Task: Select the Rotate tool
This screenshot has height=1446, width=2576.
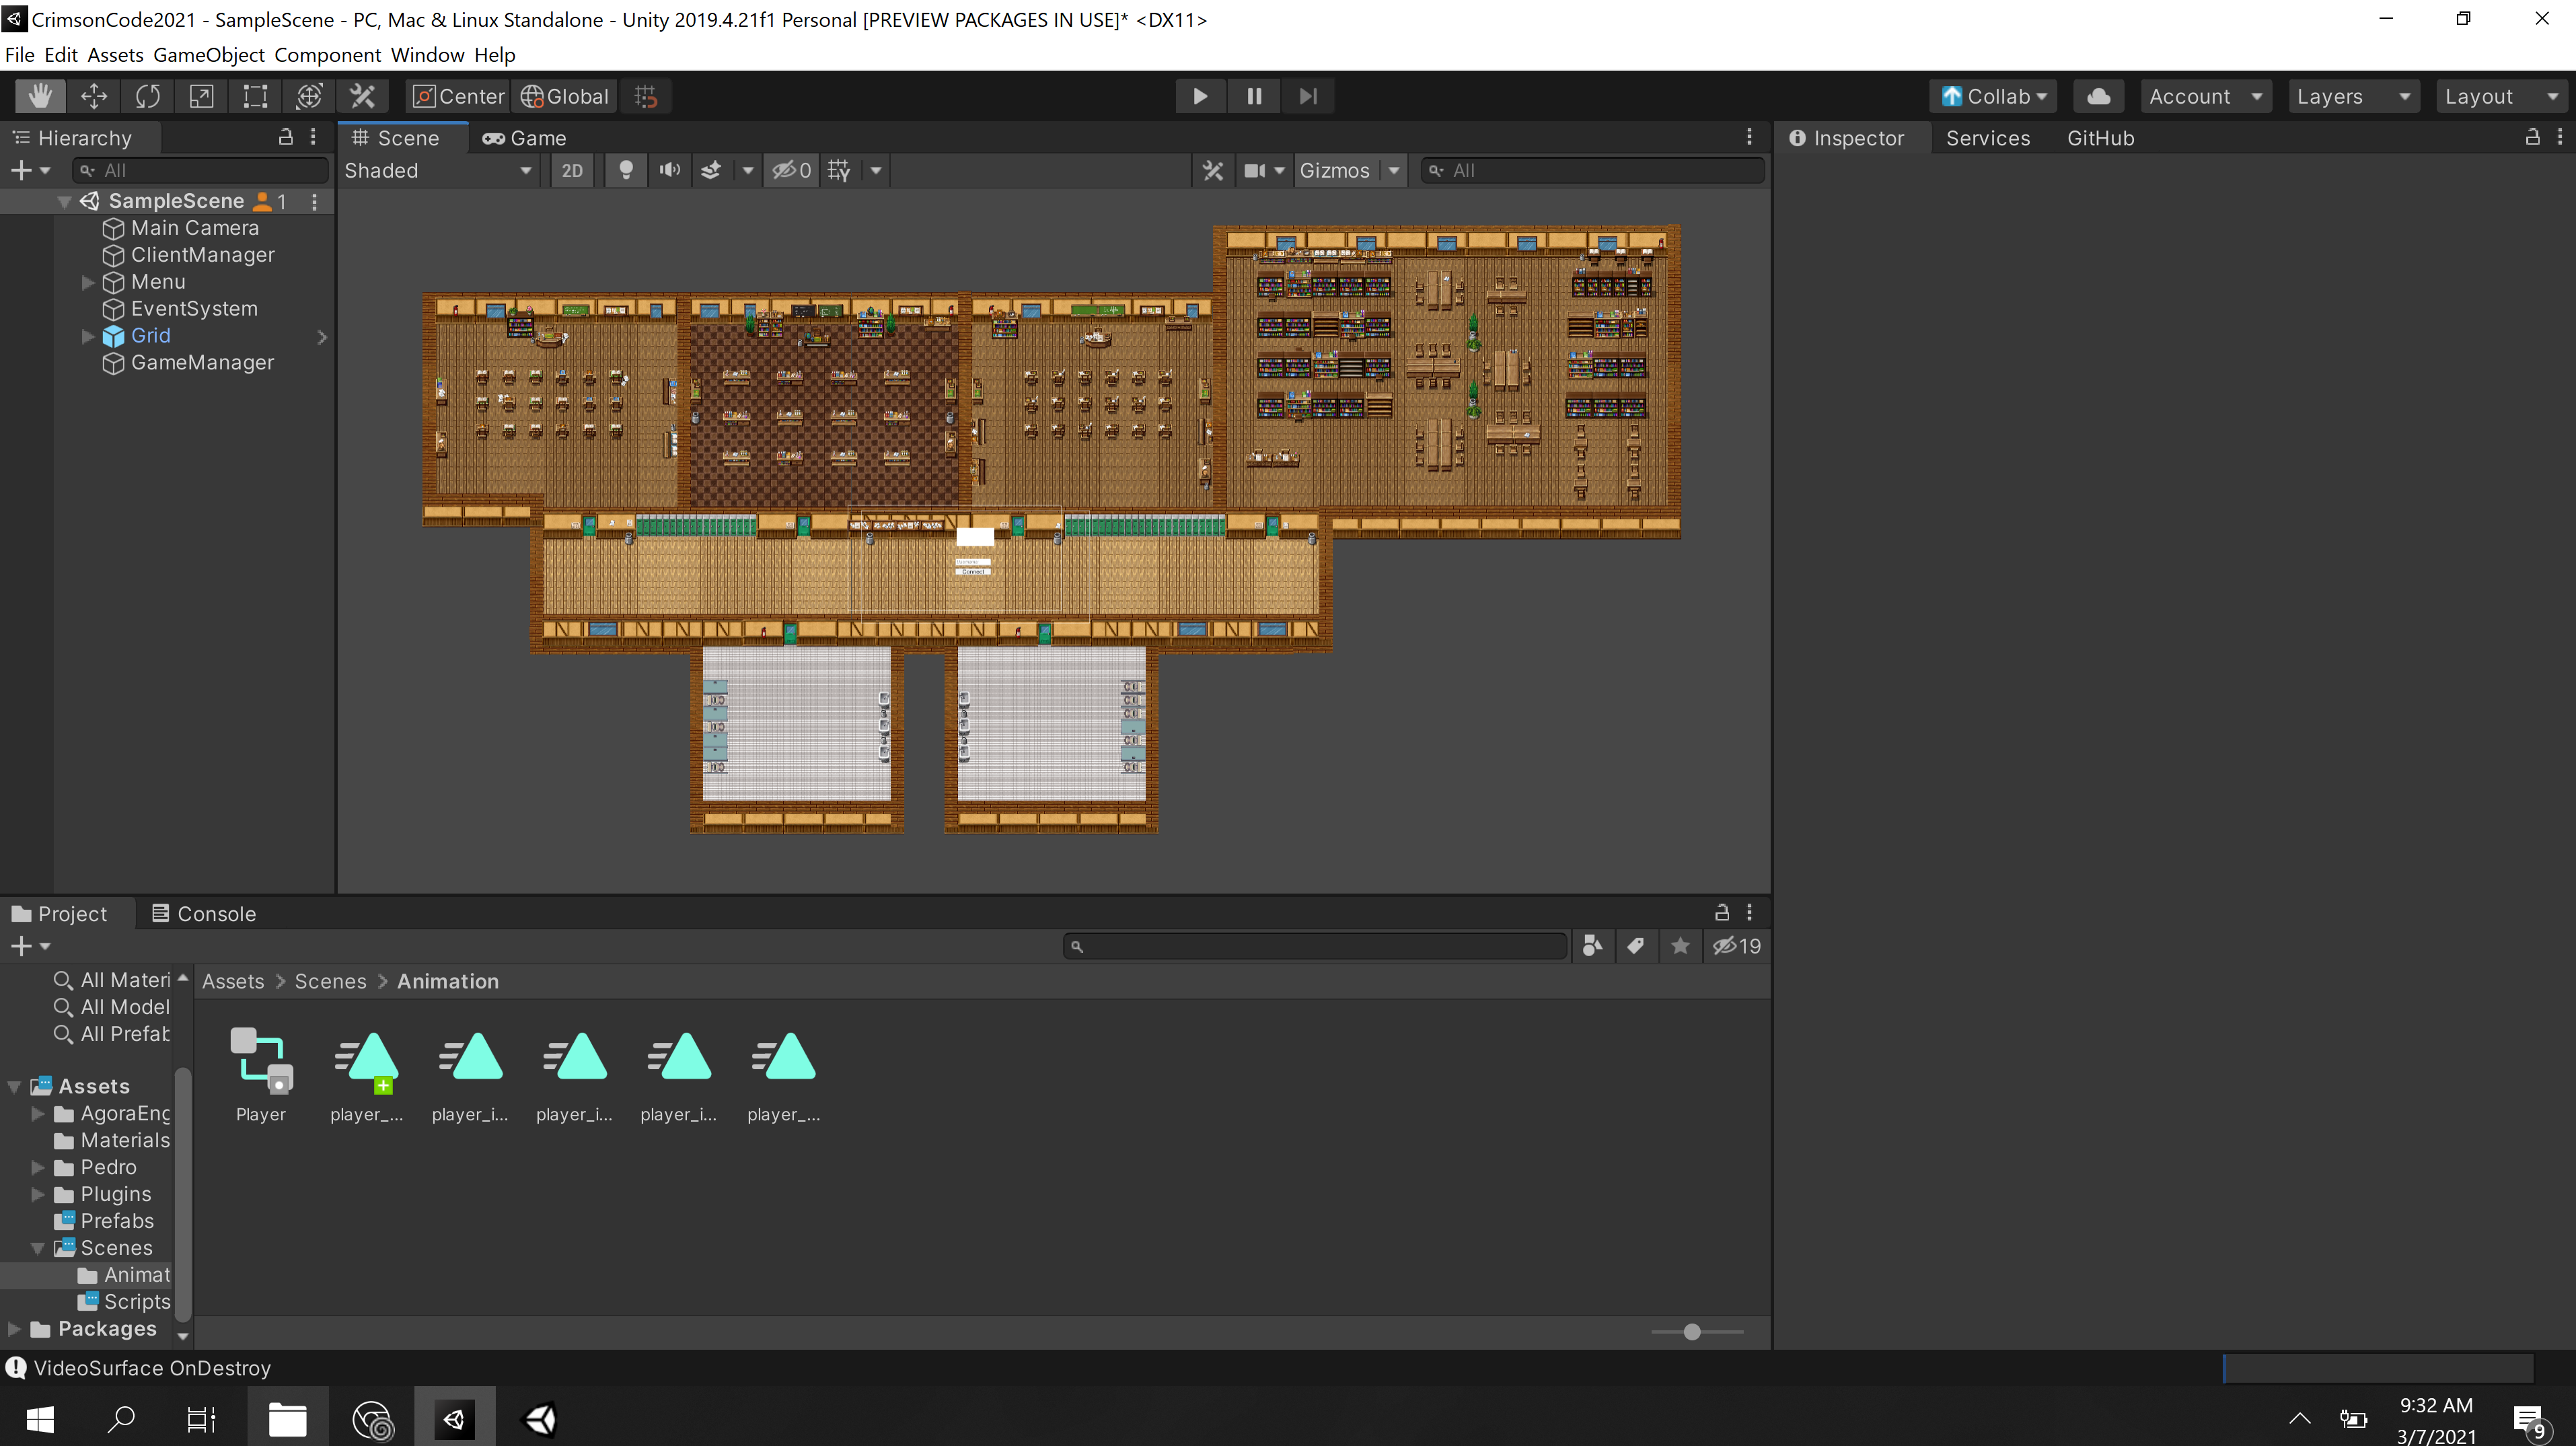Action: pos(148,96)
